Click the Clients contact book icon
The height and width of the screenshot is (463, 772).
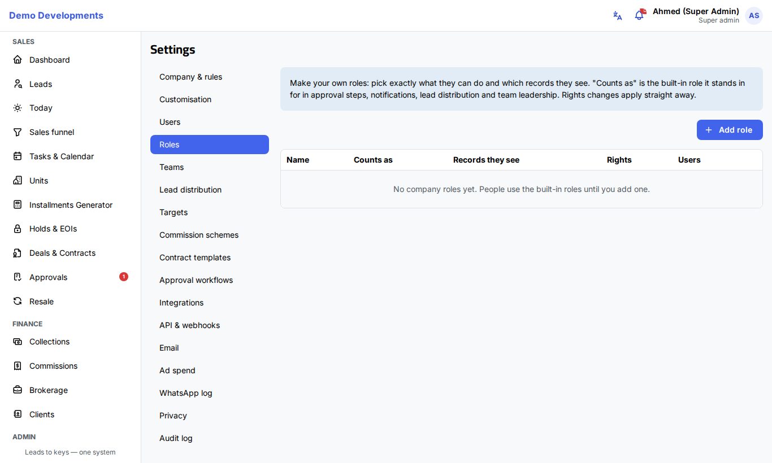[18, 414]
